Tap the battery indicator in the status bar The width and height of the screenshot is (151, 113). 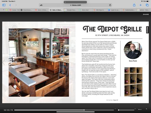coord(148,1)
